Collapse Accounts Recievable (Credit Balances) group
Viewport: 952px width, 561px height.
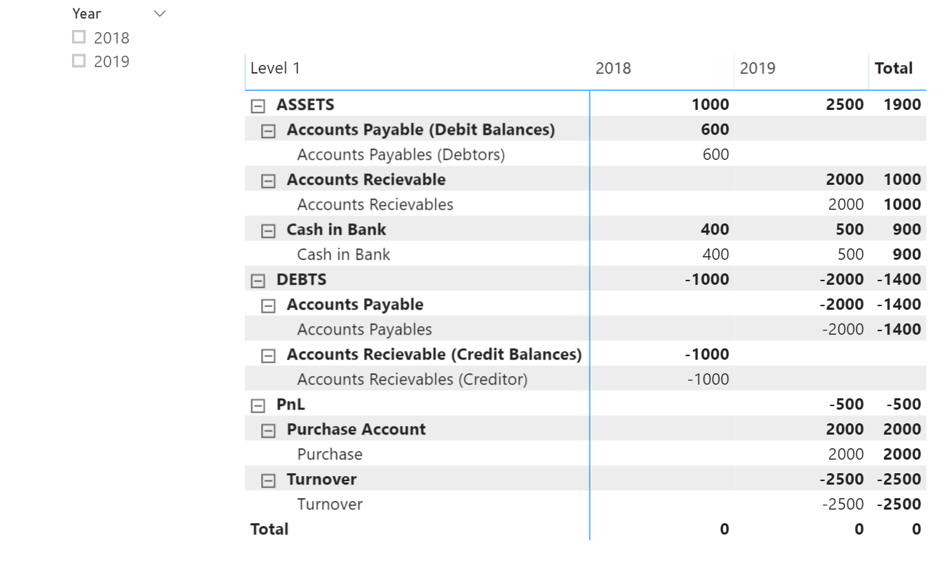pyautogui.click(x=268, y=355)
